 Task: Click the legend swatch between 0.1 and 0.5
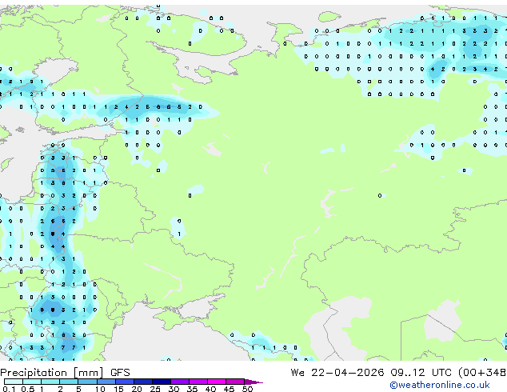point(14,382)
